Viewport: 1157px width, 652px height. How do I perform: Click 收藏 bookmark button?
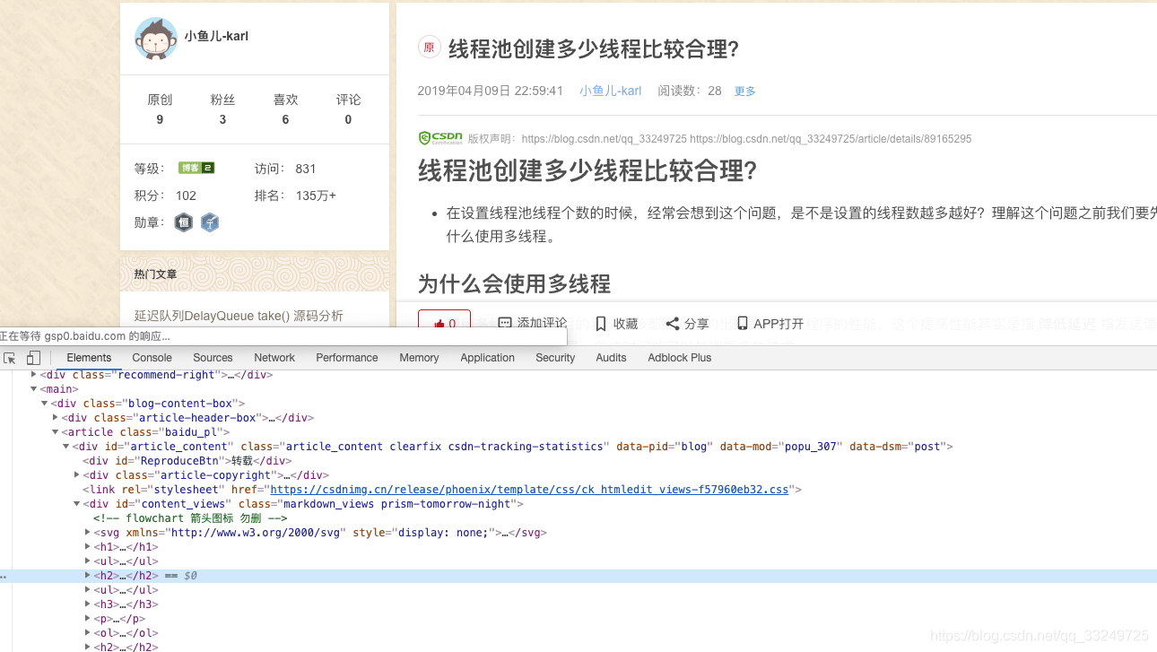(x=616, y=324)
